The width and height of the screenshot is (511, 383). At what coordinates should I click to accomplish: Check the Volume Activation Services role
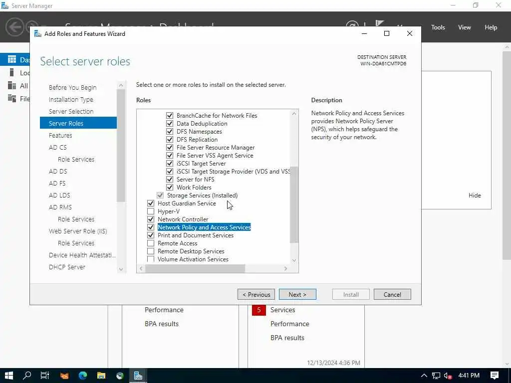151,259
